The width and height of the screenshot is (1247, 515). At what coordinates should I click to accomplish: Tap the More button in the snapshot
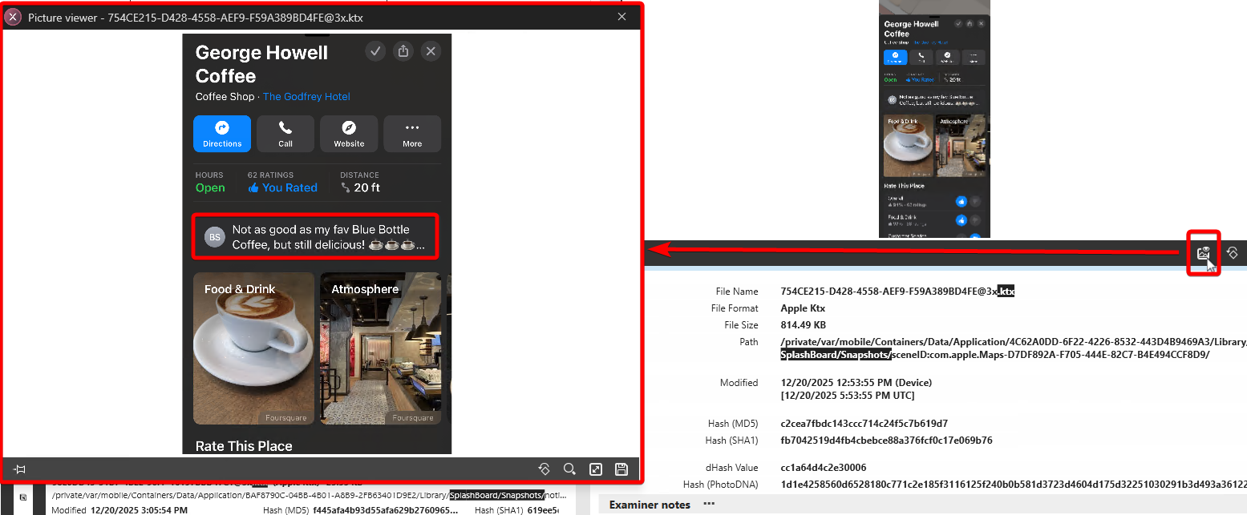(x=412, y=134)
